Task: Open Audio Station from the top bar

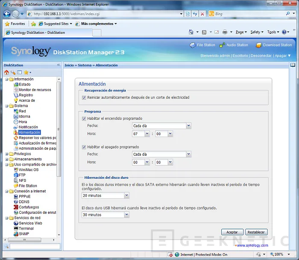Action: click(x=234, y=45)
